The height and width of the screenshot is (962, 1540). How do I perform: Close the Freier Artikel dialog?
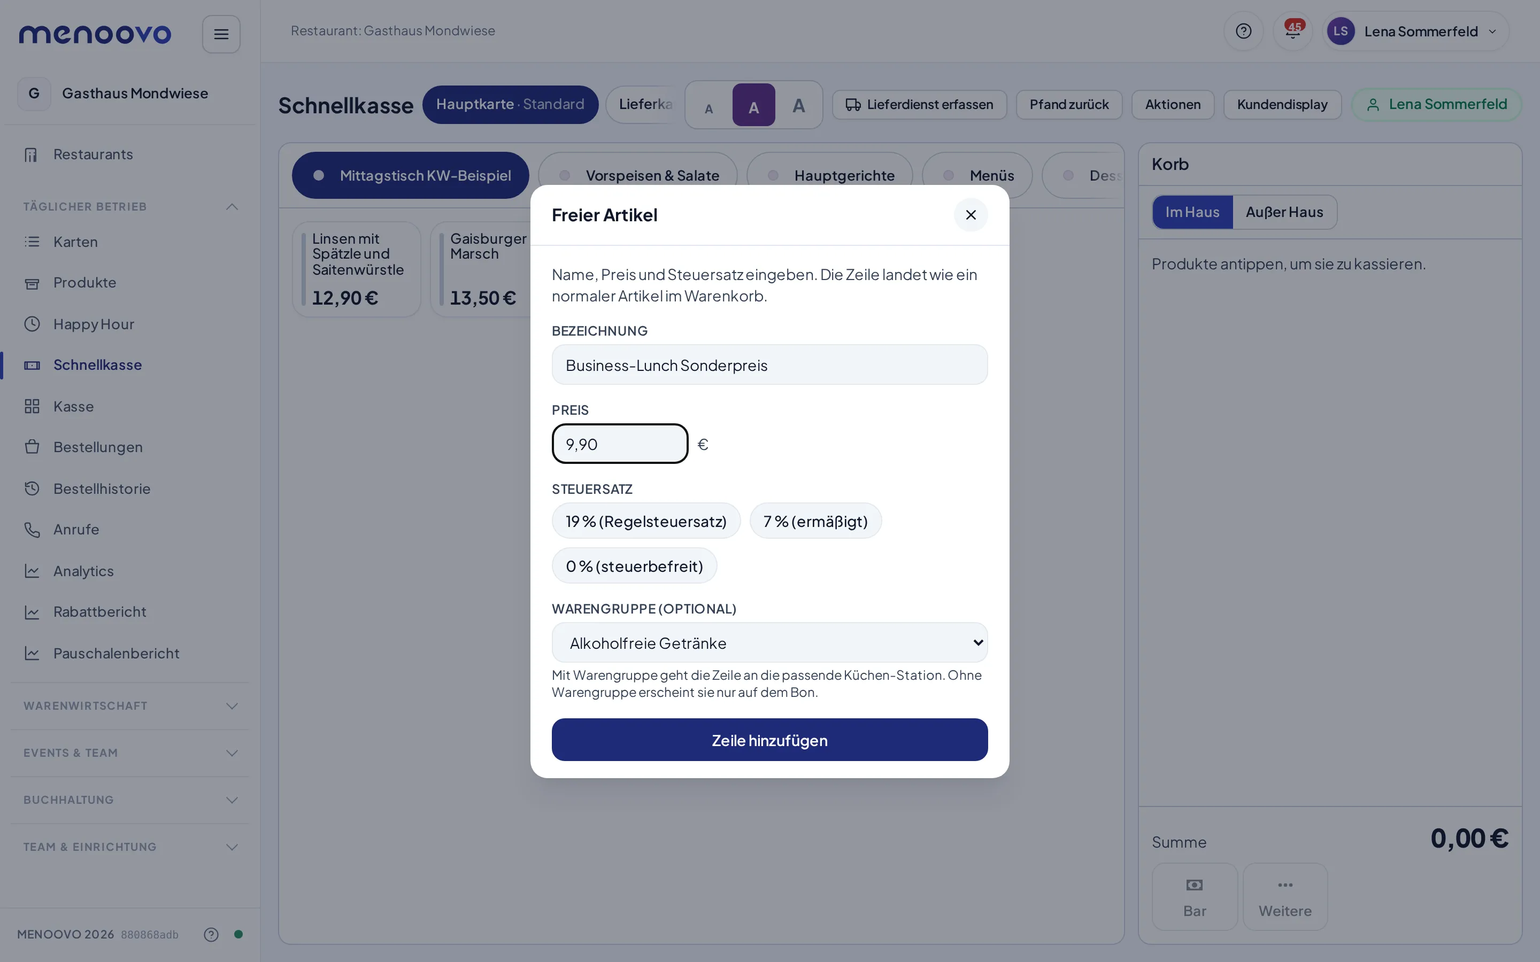tap(971, 215)
